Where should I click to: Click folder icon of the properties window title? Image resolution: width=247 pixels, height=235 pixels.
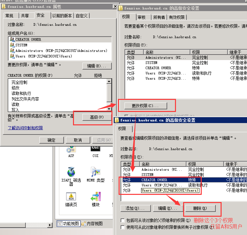(4, 7)
